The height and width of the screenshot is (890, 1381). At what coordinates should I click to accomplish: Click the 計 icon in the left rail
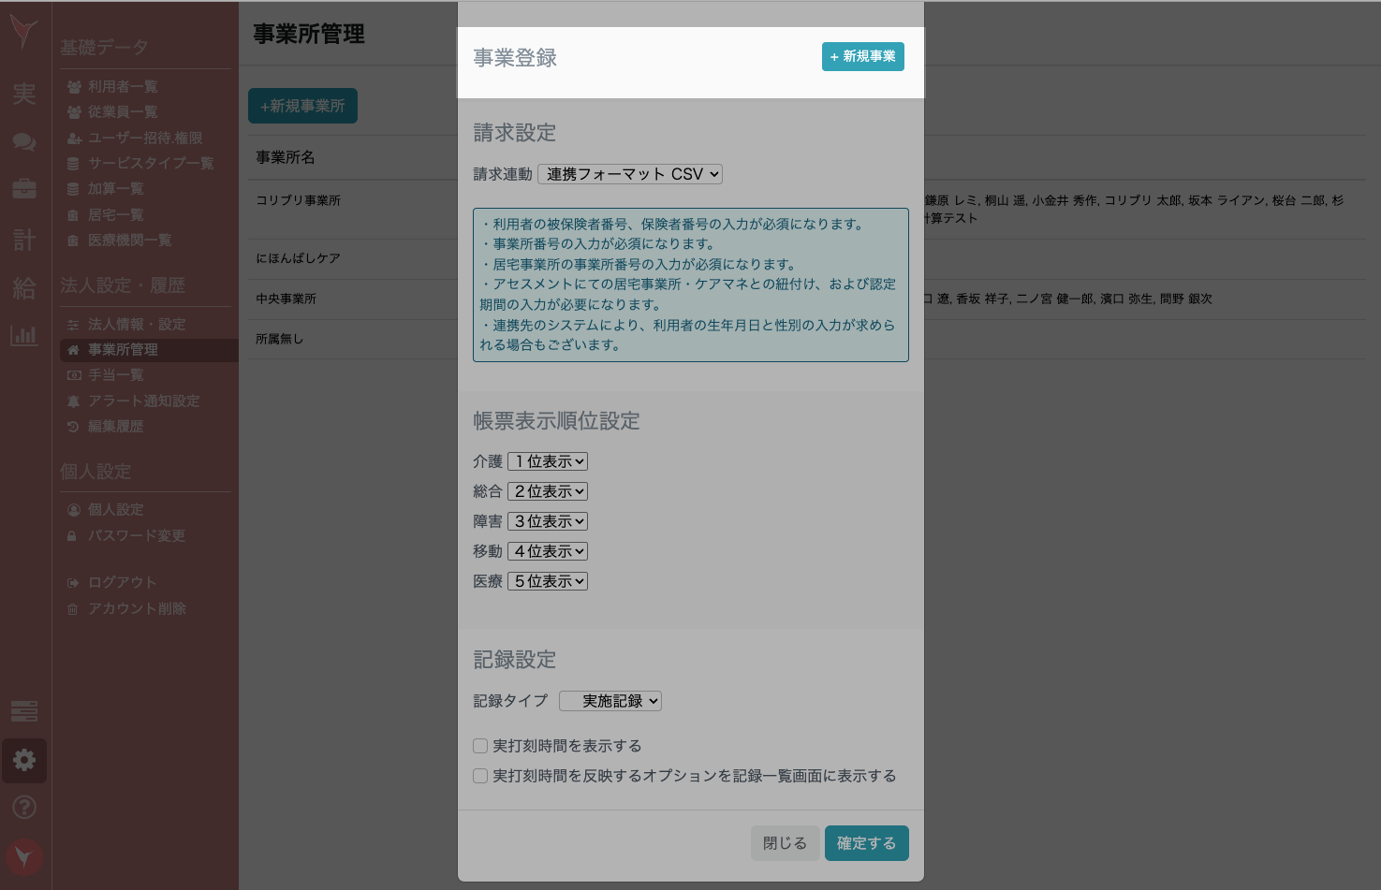[24, 239]
